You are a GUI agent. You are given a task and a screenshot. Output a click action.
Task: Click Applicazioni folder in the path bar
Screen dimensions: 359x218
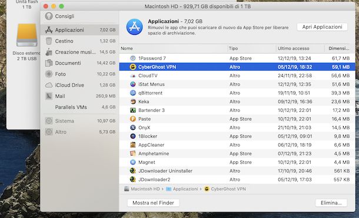pos(182,189)
